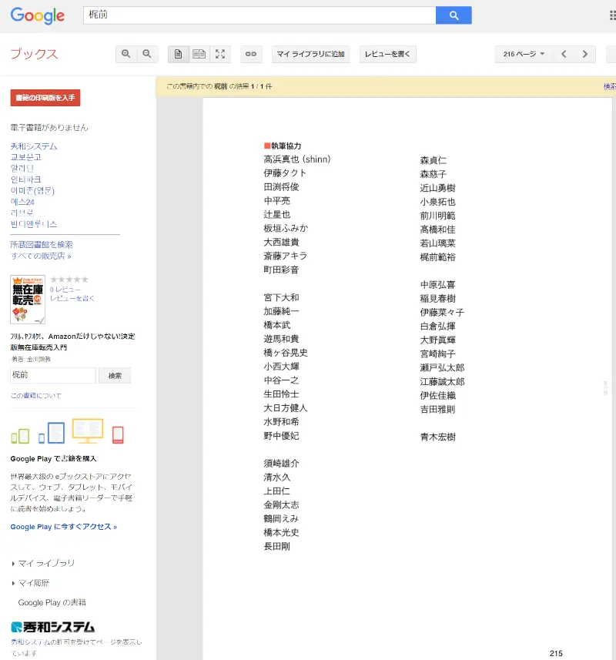The height and width of the screenshot is (660, 616).
Task: Click the blue search magnifier button
Action: click(x=454, y=15)
